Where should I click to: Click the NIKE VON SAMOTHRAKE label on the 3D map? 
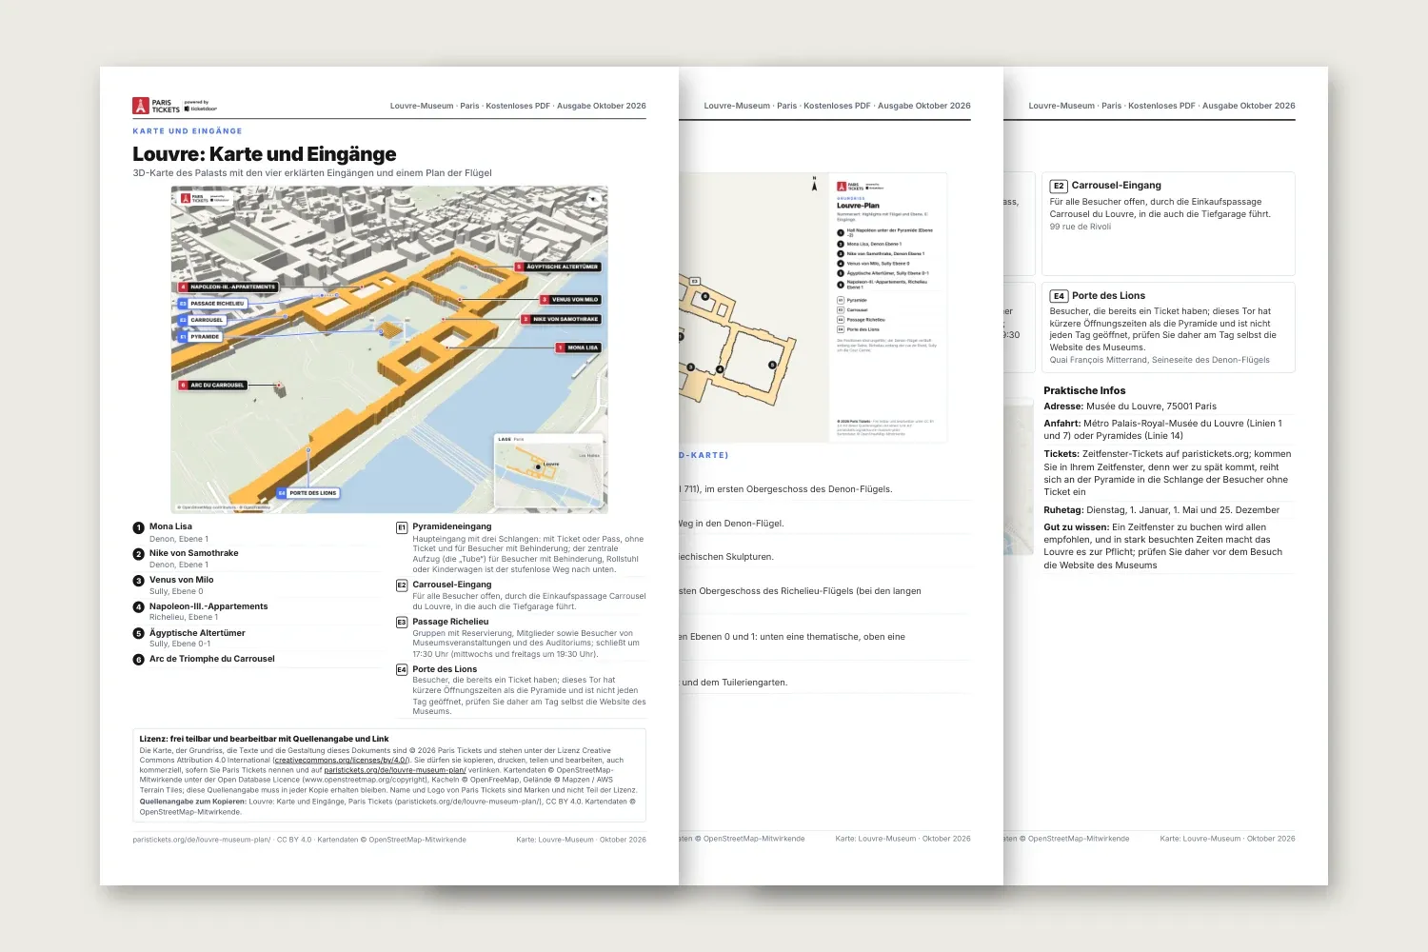pos(562,320)
